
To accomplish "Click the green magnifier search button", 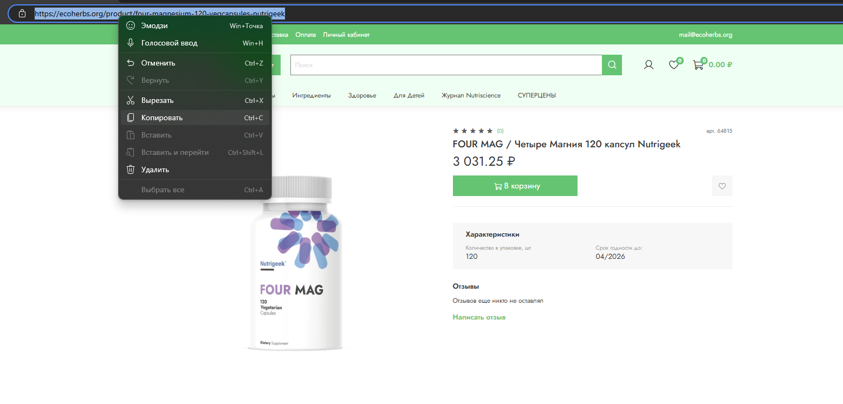I will [x=612, y=65].
